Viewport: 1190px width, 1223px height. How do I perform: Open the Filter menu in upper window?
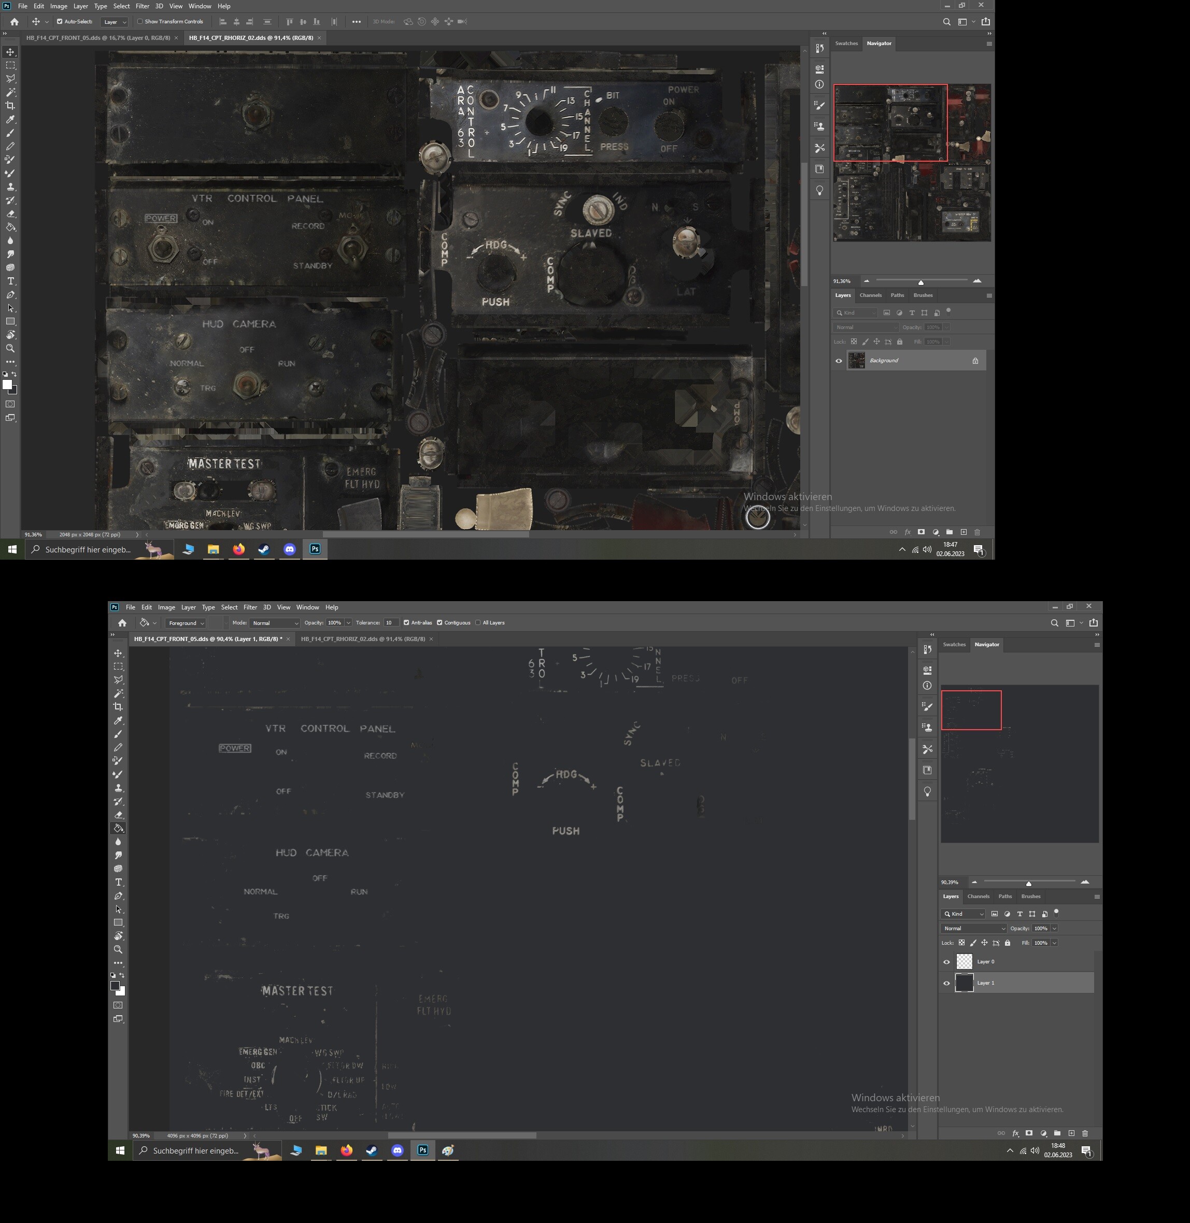click(143, 6)
